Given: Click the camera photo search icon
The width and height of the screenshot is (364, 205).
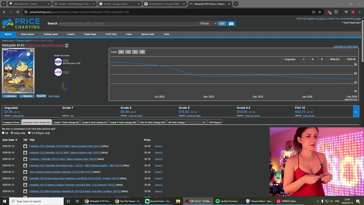Looking at the screenshot, I should point(231,24).
